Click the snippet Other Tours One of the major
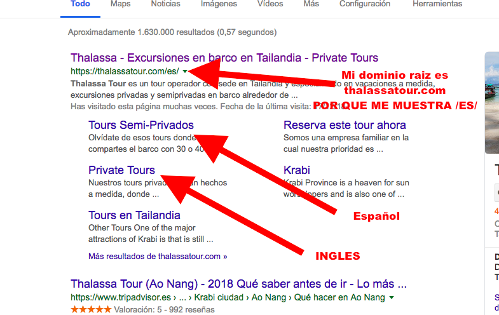Image resolution: width=499 pixels, height=315 pixels. point(142,228)
